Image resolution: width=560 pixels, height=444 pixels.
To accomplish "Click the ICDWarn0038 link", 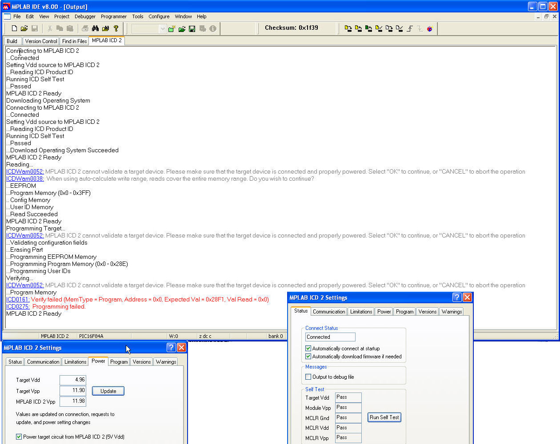I will [25, 179].
